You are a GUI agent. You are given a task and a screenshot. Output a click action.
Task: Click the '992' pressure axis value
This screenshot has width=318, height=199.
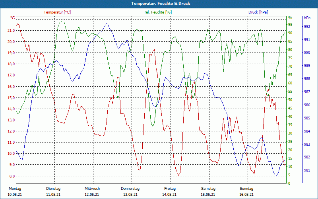307,26
